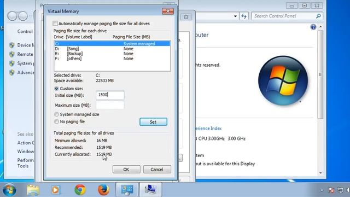Click the System window vertical scrollbar thumb
This screenshot has width=350, height=197.
coord(320,74)
